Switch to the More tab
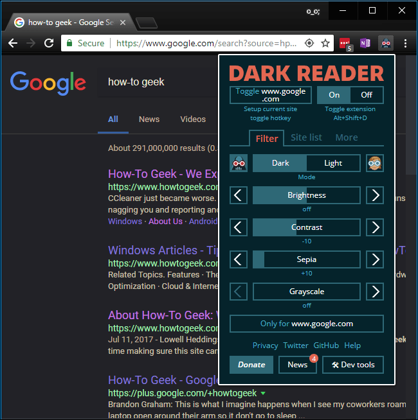 [346, 137]
